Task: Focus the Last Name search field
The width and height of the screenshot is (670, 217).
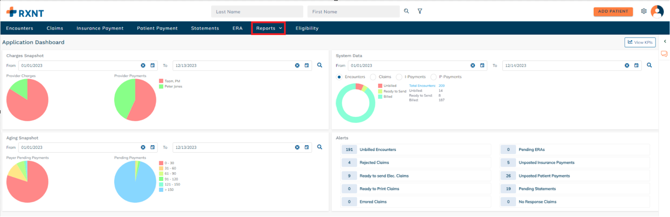Action: pyautogui.click(x=257, y=11)
